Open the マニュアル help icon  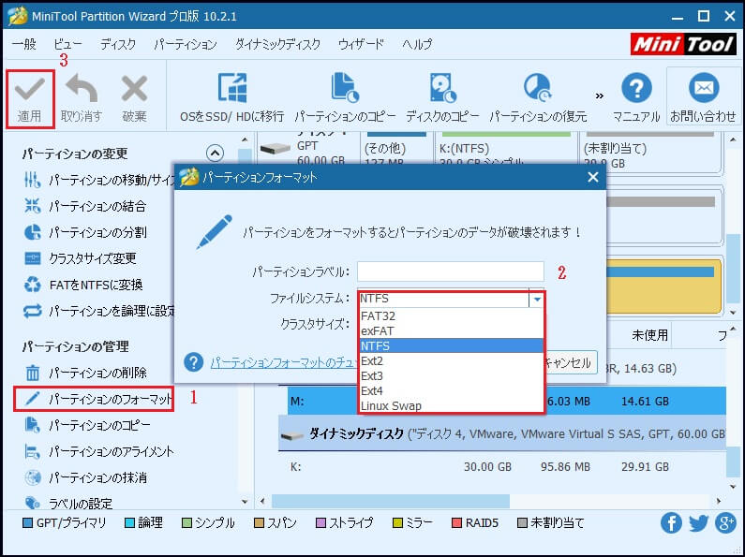(636, 89)
